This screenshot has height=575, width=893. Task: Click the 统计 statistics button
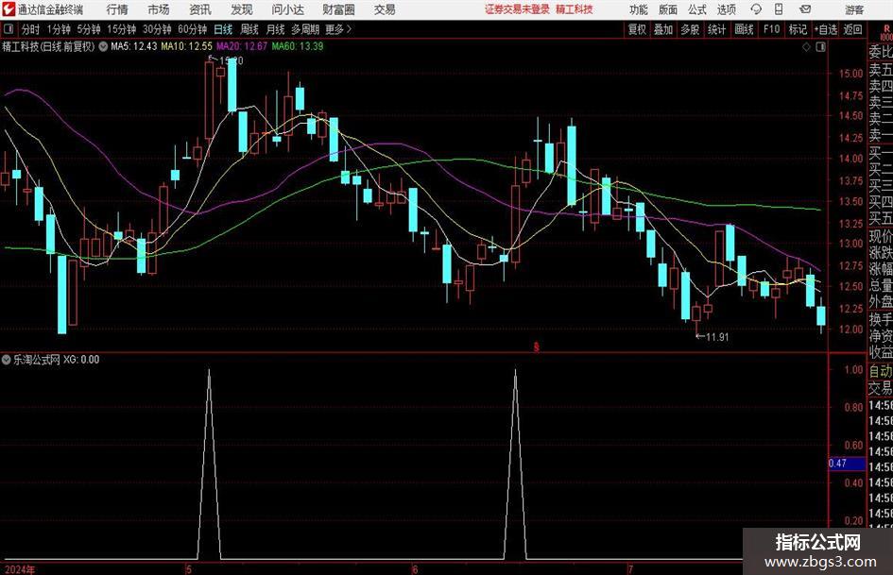pos(716,29)
